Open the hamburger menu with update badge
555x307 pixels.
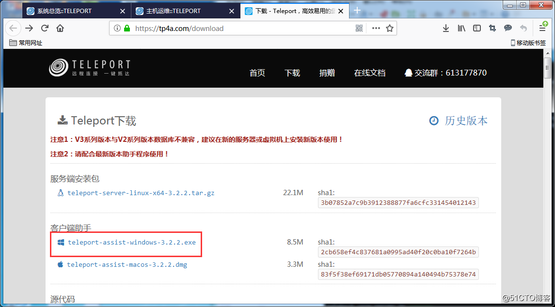[x=542, y=28]
